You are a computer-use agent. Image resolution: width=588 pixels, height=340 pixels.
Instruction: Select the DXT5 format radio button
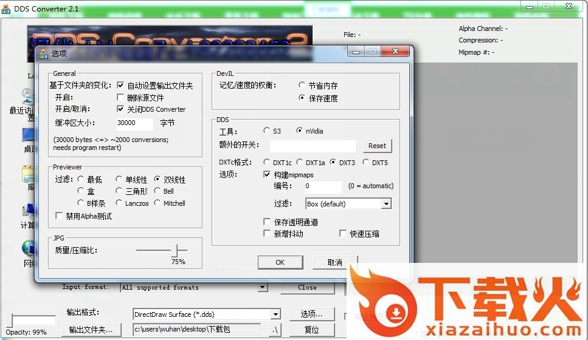click(365, 161)
